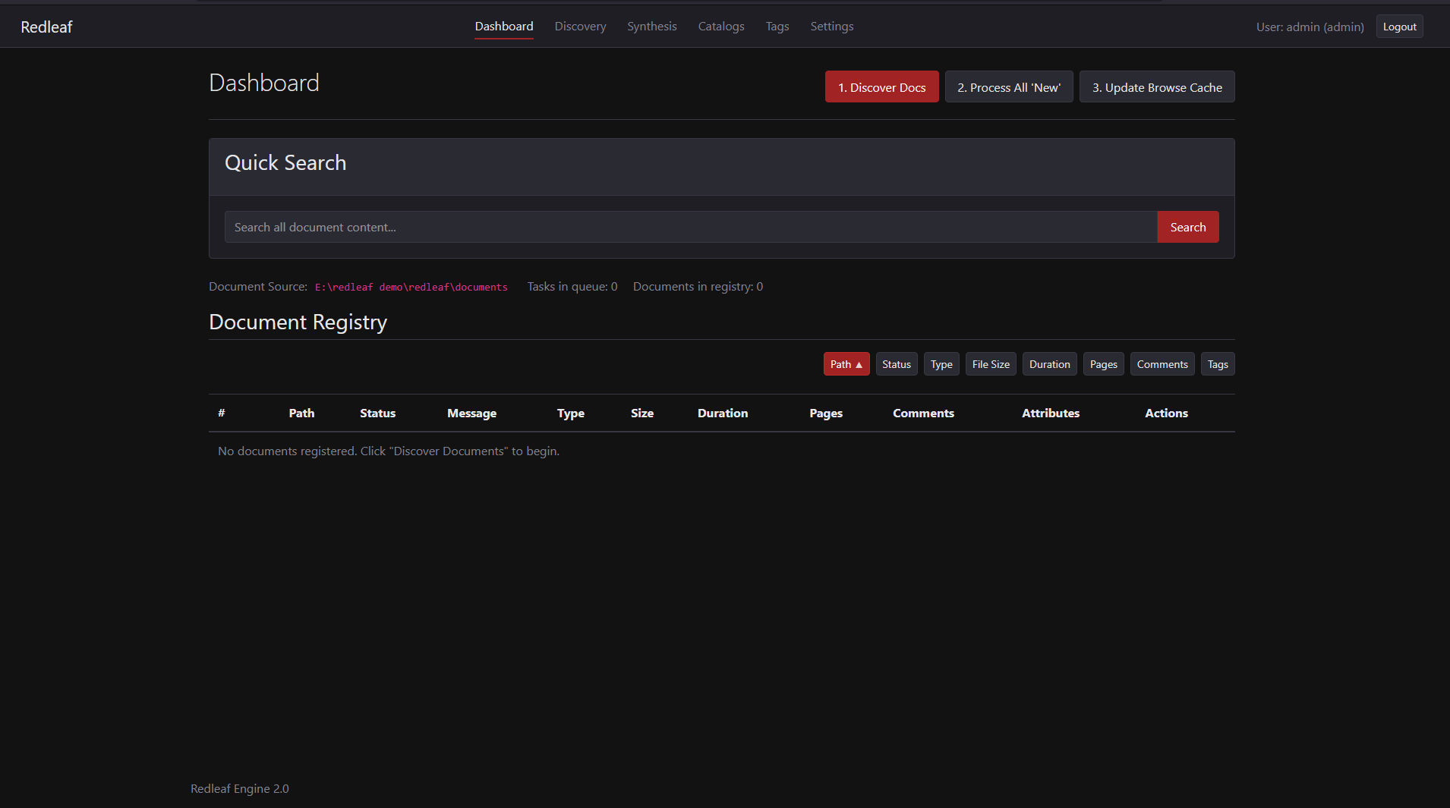Sort the registry by Status
The image size is (1450, 808).
click(896, 364)
